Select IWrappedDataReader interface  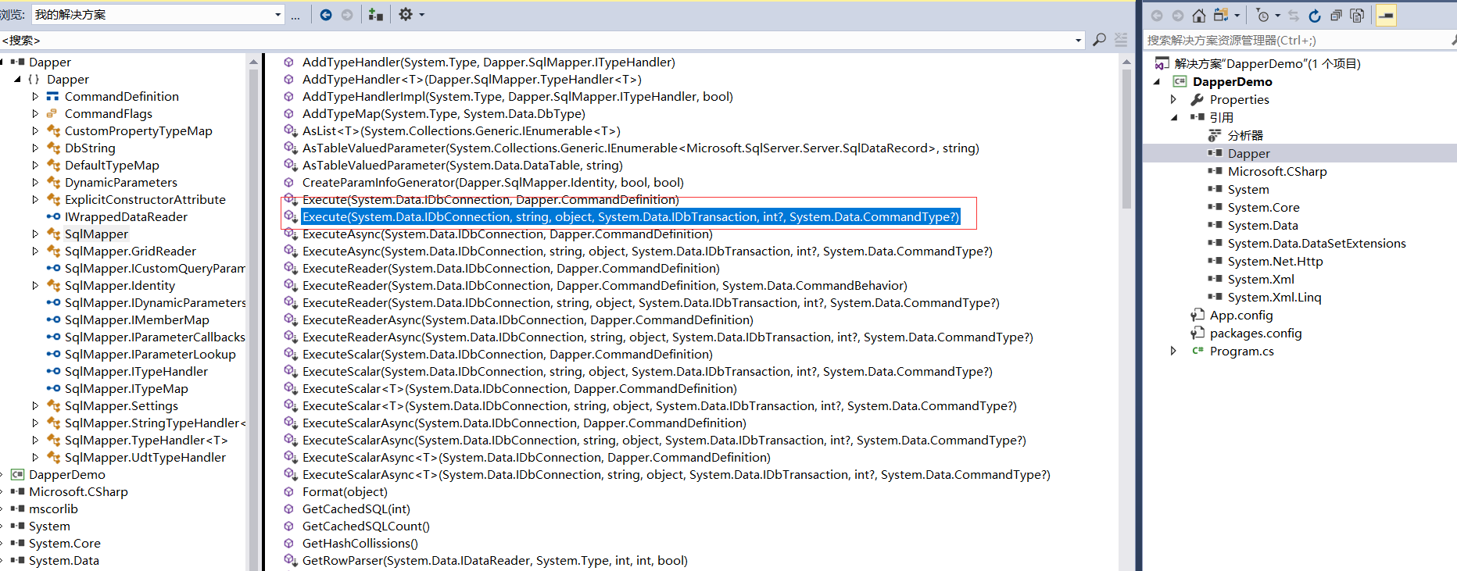coord(126,216)
